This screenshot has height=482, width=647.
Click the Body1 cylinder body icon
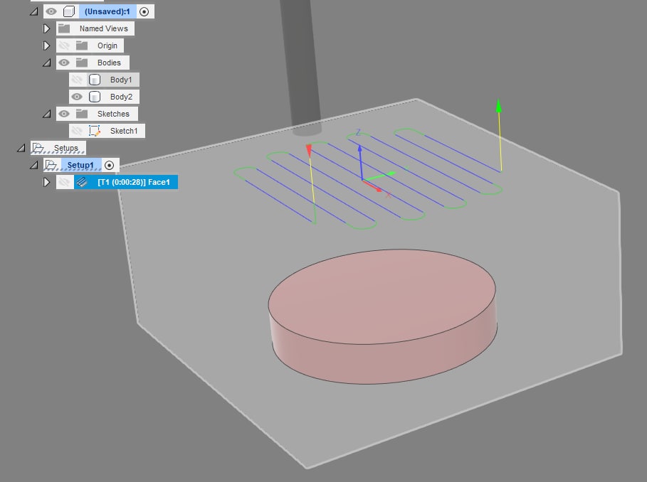click(x=95, y=80)
